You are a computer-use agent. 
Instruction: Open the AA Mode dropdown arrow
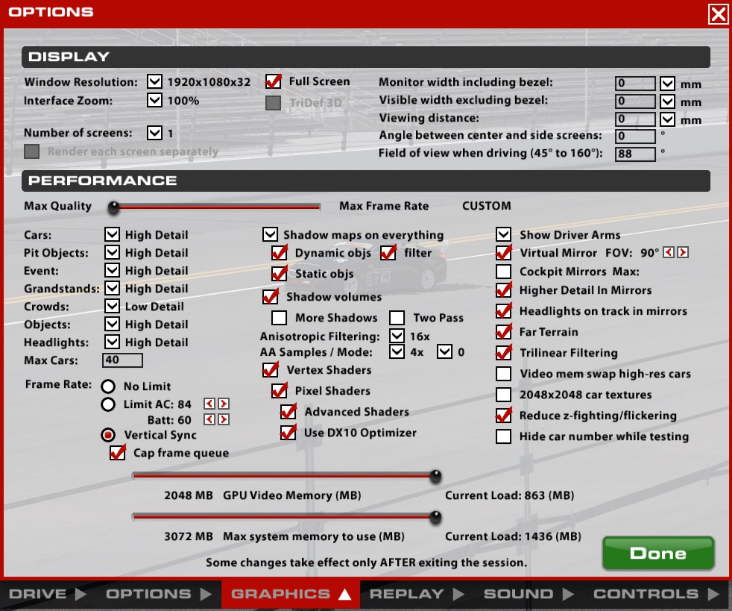tap(445, 351)
